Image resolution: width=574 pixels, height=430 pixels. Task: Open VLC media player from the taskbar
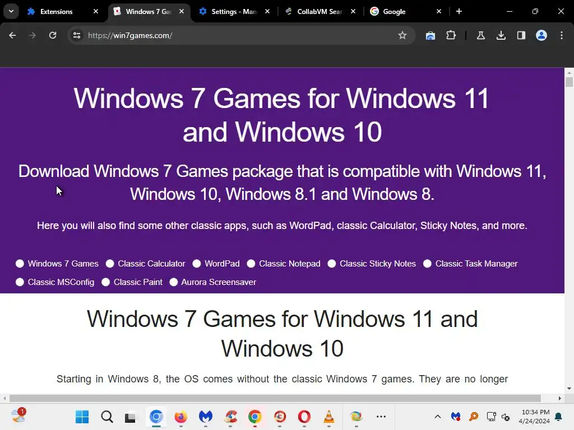(328, 417)
